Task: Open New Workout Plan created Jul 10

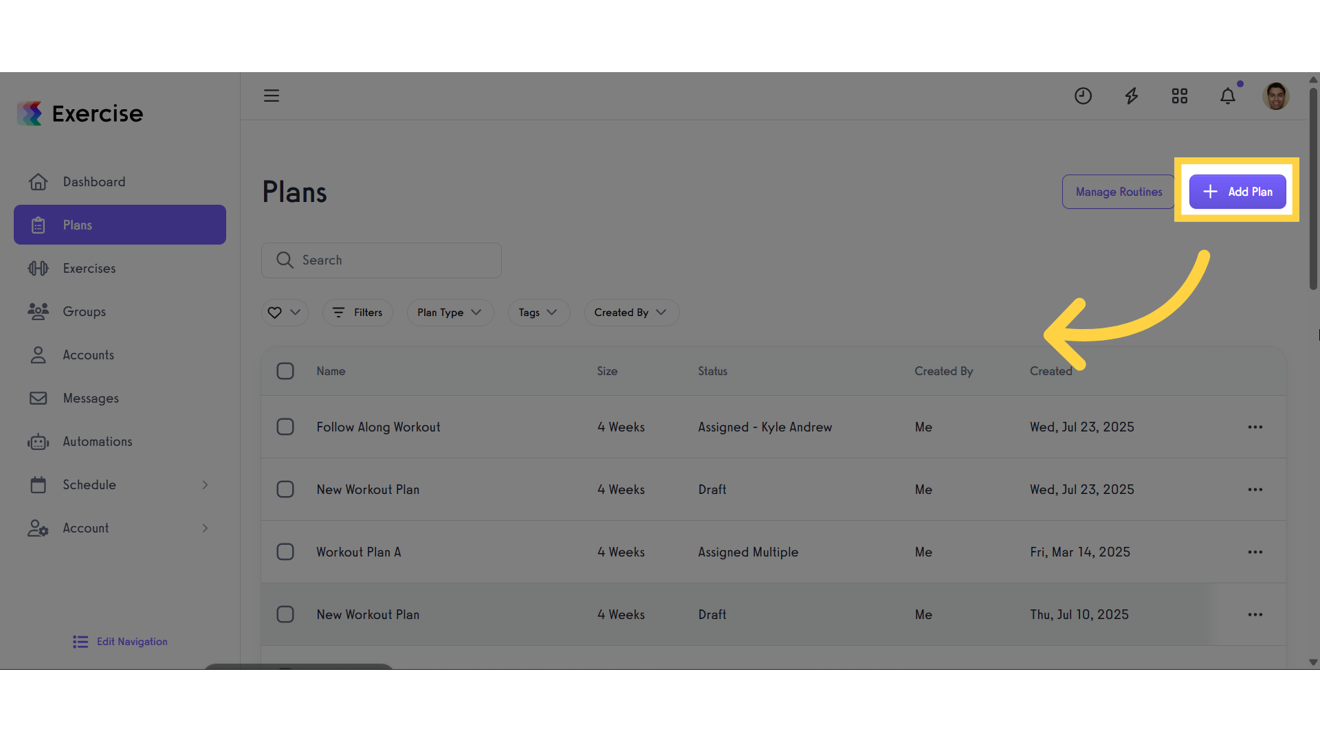Action: pyautogui.click(x=368, y=615)
